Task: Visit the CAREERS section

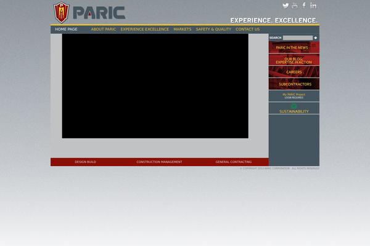Action: point(294,72)
